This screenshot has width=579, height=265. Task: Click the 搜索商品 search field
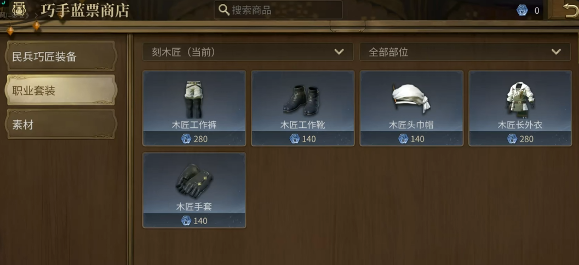tap(278, 10)
